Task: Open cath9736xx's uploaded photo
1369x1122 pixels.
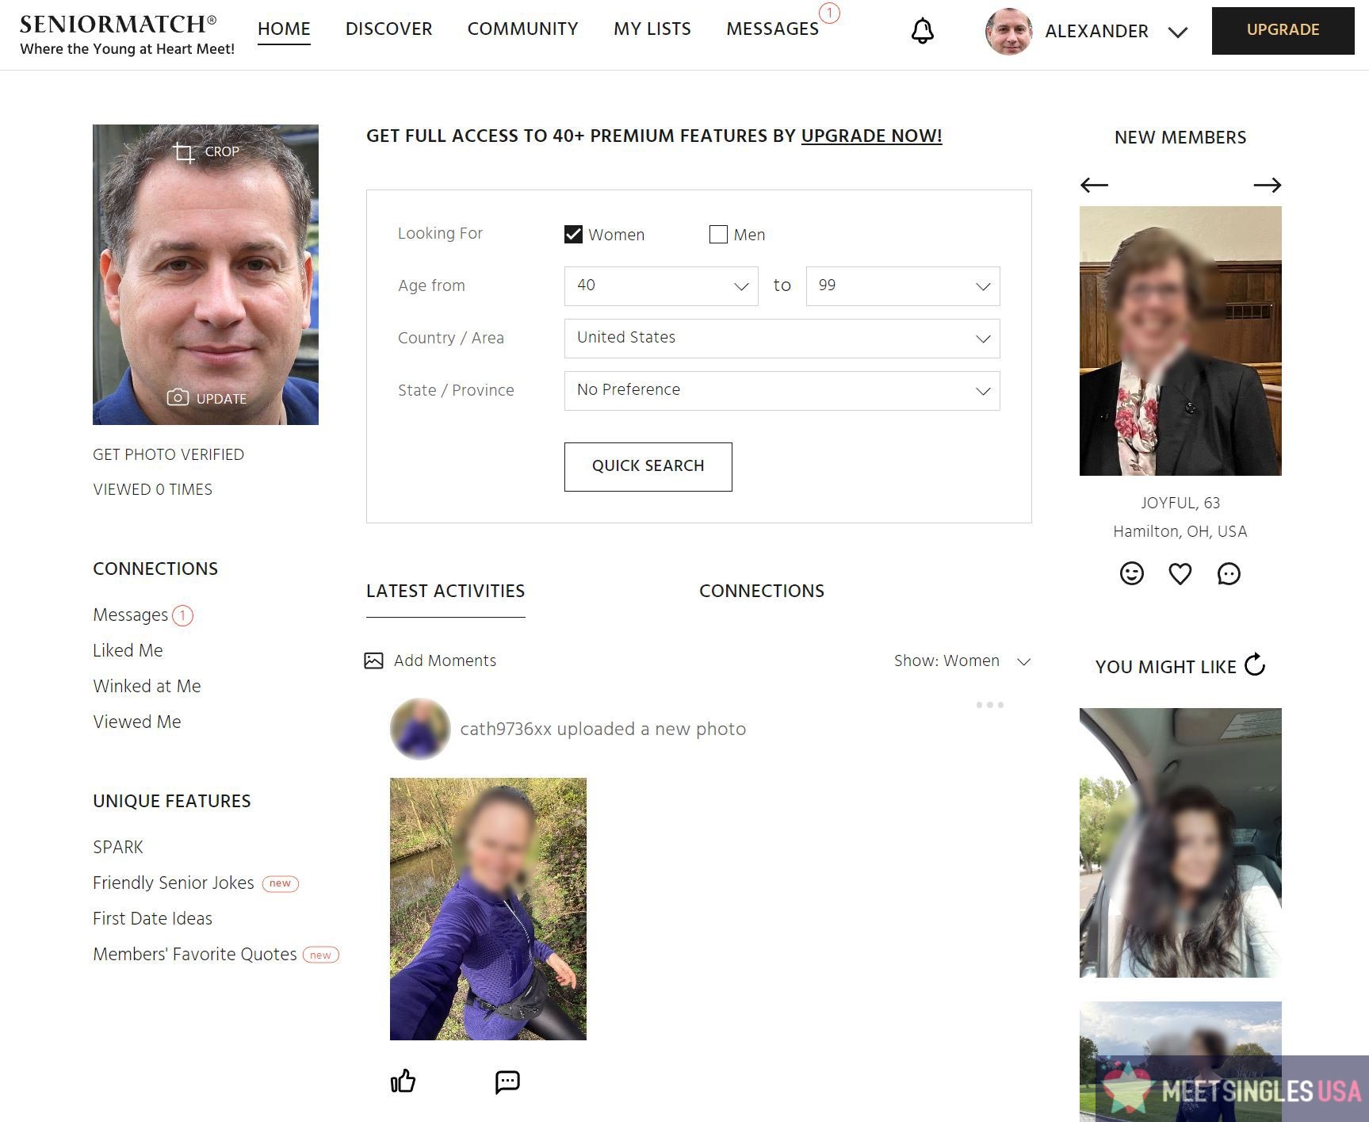Action: (x=488, y=909)
